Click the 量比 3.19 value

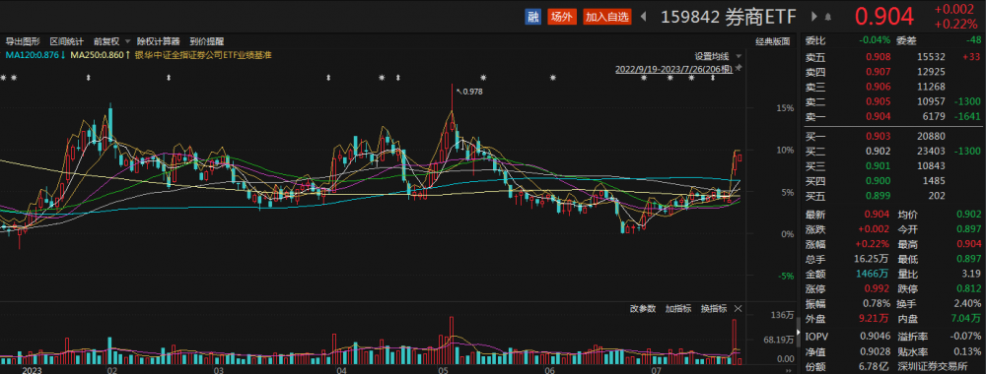[971, 275]
